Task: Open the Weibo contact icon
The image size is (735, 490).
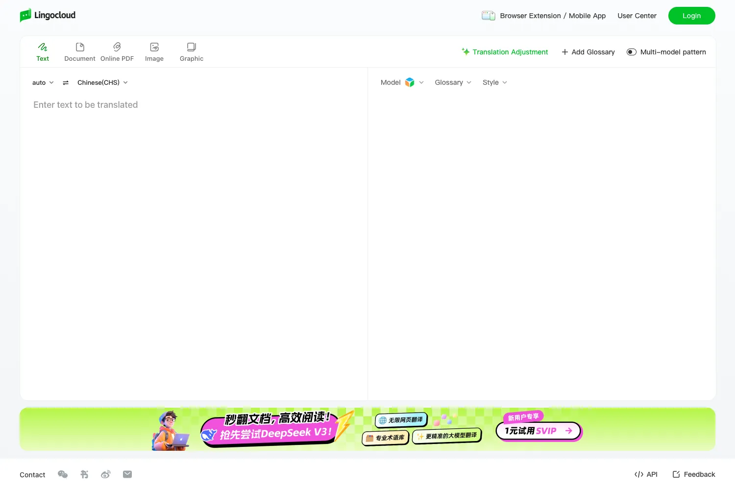Action: click(106, 474)
